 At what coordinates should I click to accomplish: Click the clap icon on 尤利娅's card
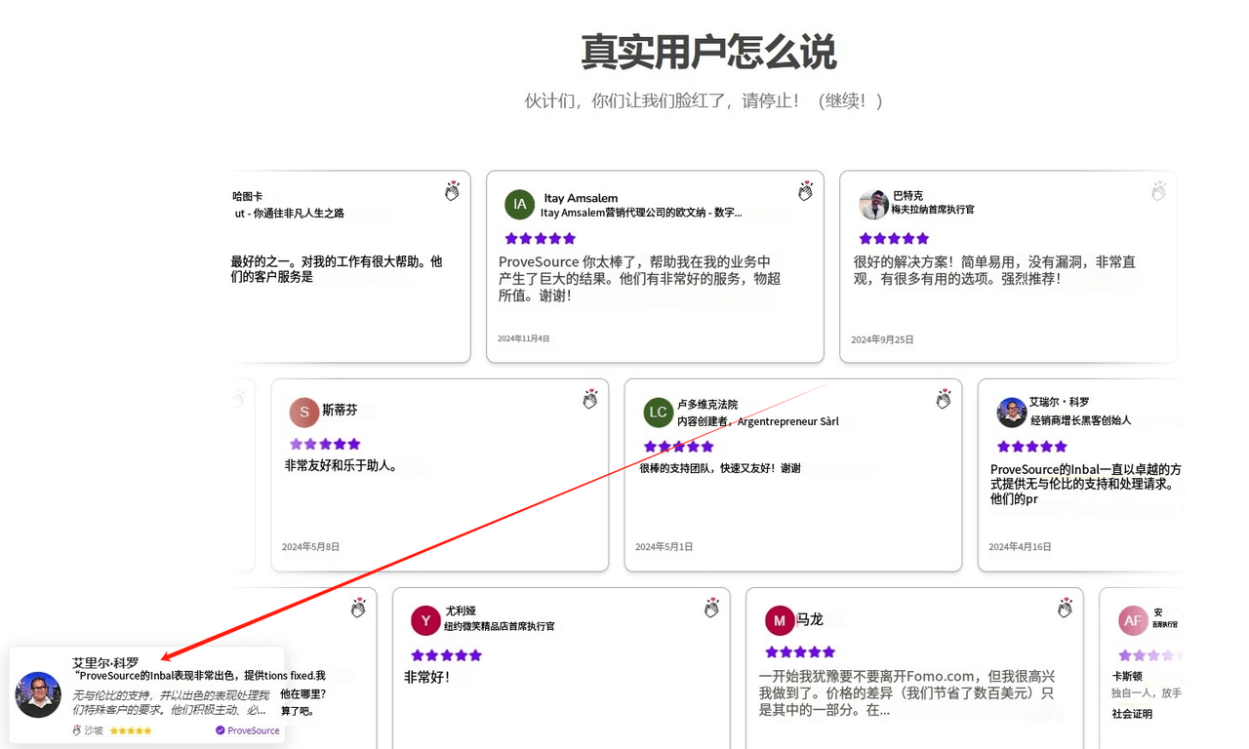711,608
